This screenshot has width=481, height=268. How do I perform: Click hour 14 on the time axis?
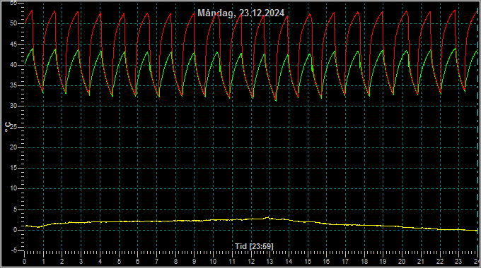289,262
